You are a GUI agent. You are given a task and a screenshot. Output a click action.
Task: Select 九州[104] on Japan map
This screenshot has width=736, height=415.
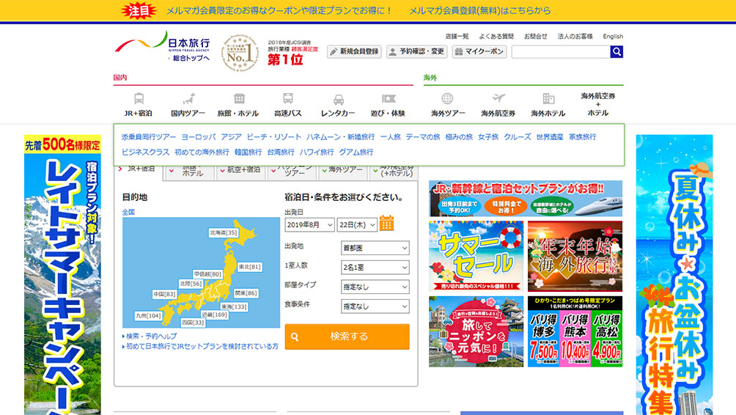[148, 316]
